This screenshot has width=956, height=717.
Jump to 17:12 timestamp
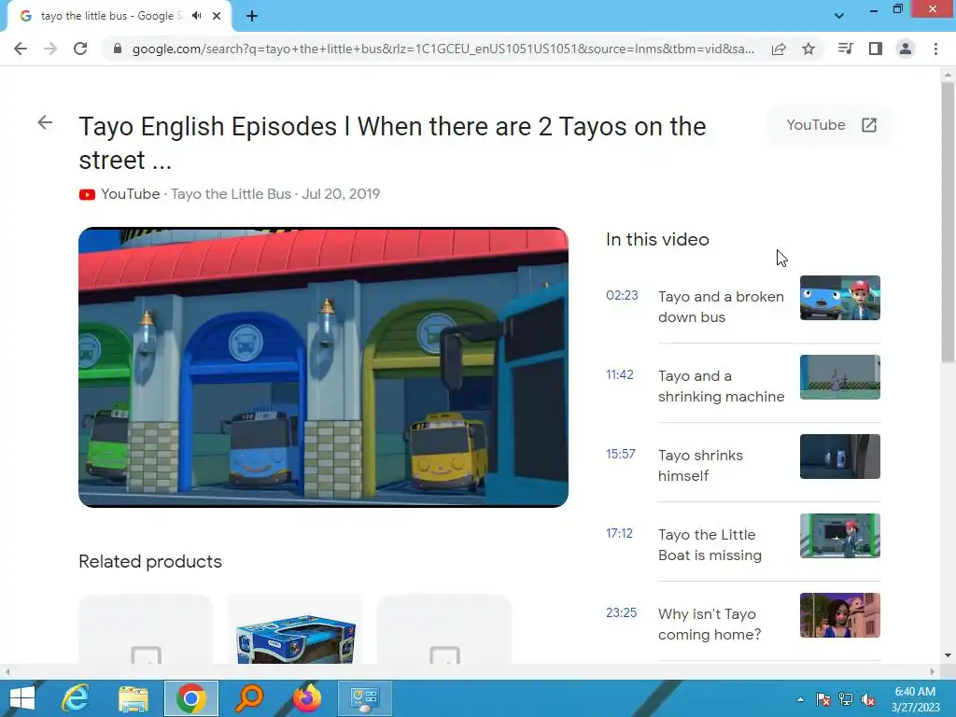coord(620,533)
